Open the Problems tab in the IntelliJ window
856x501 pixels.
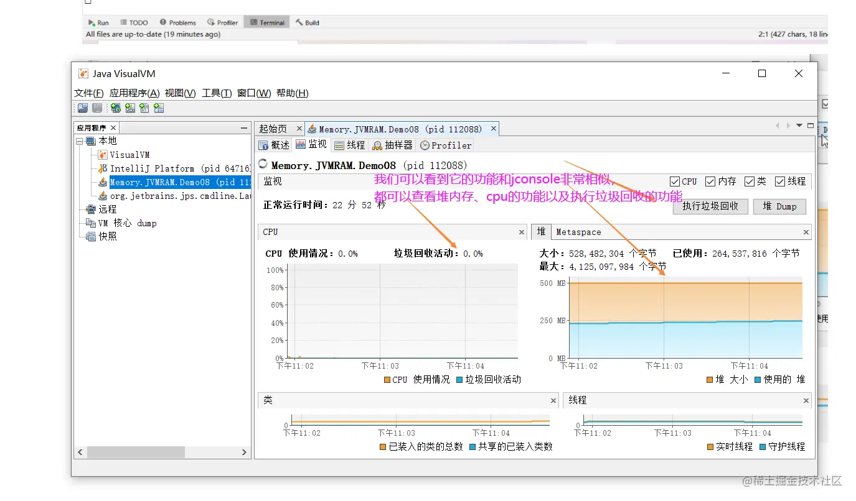177,22
